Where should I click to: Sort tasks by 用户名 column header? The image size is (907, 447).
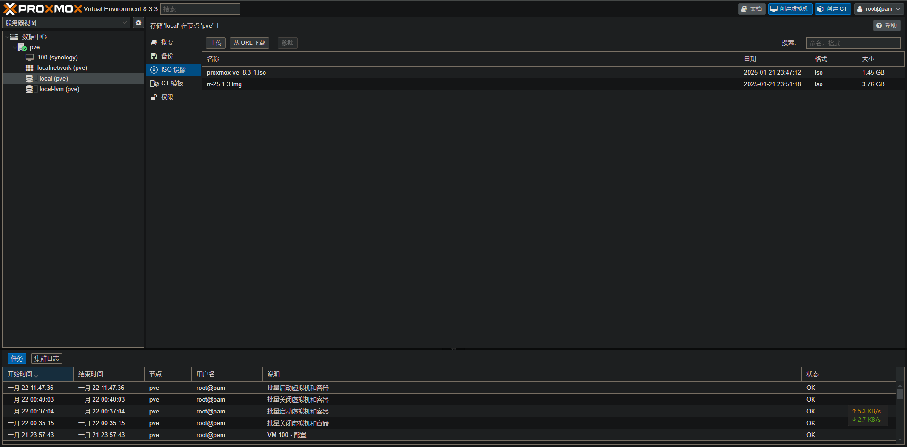click(x=227, y=374)
